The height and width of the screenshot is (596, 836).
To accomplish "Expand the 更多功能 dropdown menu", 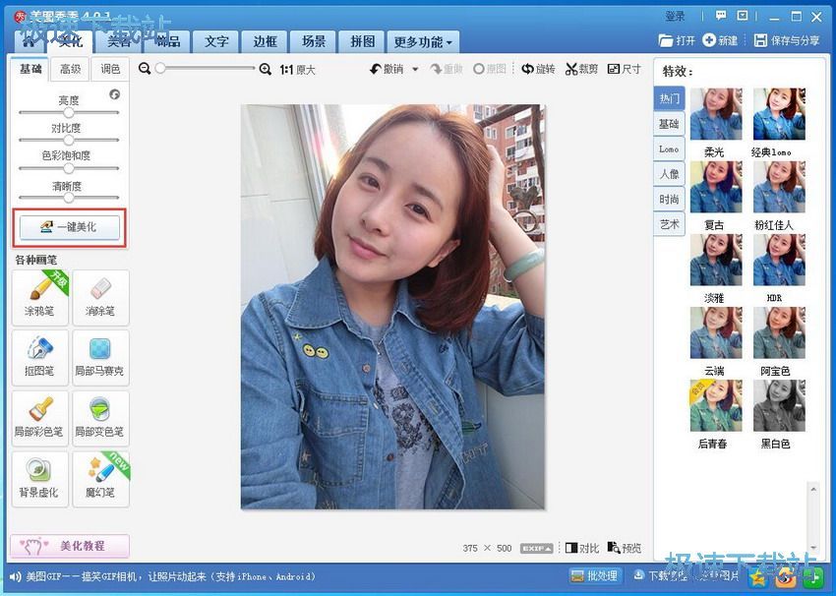I will (x=423, y=41).
